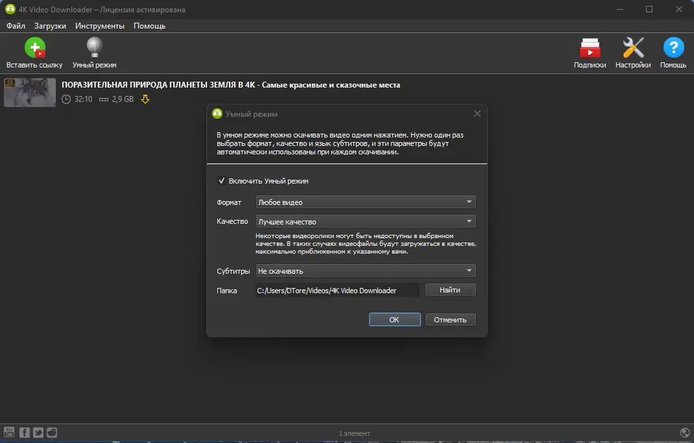Toggle the Умный режим lightbulb icon
The height and width of the screenshot is (443, 694).
click(x=94, y=47)
